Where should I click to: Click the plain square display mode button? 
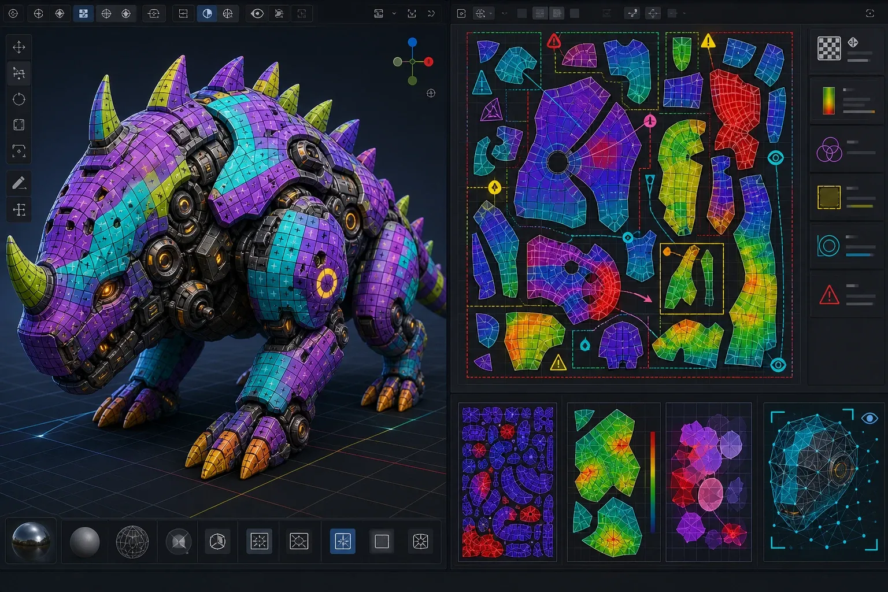tap(382, 541)
